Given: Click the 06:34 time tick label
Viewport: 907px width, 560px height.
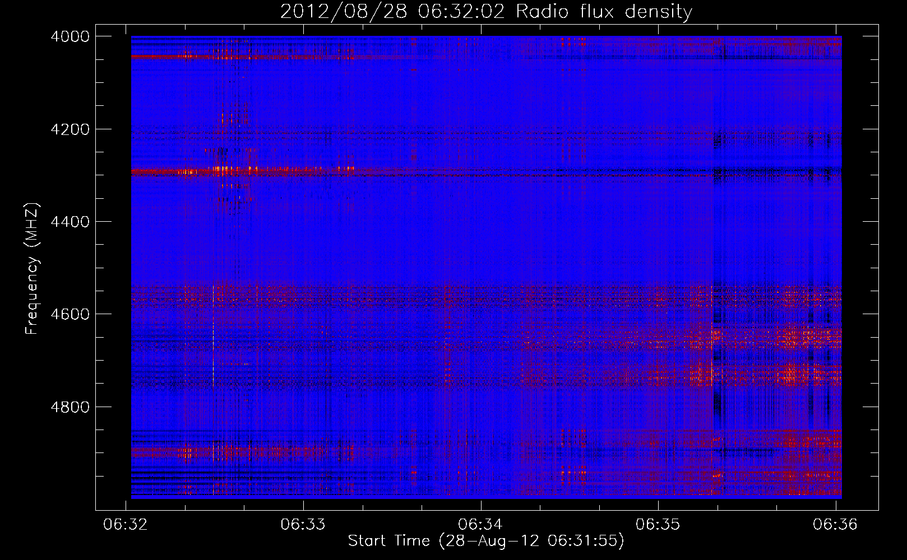Looking at the screenshot, I should click(x=480, y=524).
